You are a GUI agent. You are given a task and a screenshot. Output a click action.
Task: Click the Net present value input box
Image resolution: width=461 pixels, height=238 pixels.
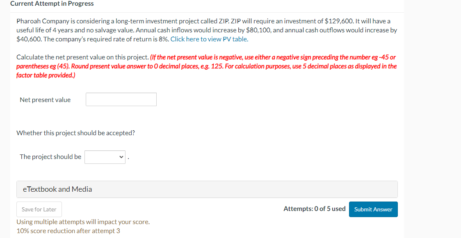click(121, 99)
